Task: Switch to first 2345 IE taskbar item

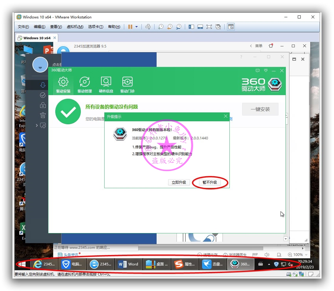Action: click(44, 264)
